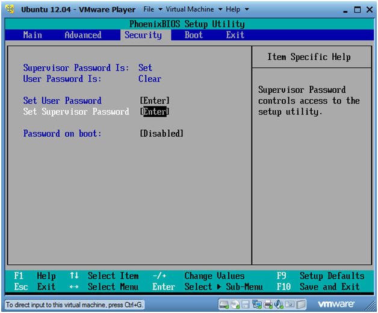Screen dimensions: 378x313
Task: Click the Supervisor Password status 'Set'
Action: click(145, 68)
